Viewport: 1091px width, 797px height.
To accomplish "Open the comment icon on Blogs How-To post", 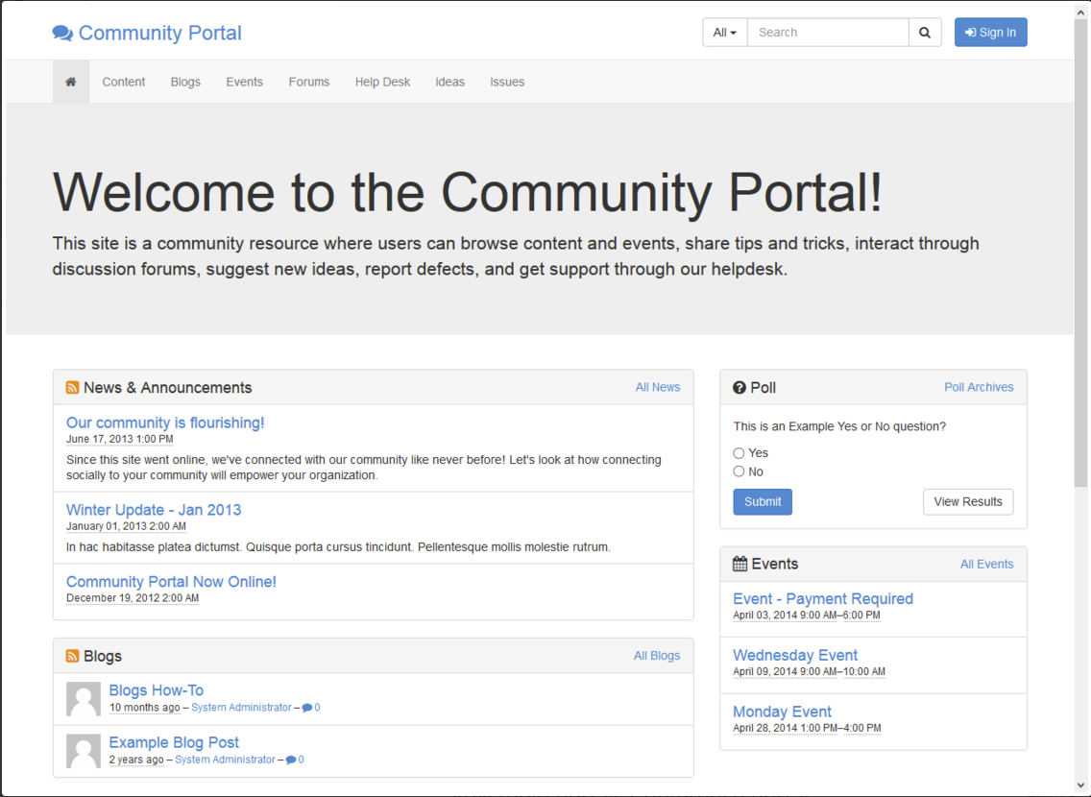I will pyautogui.click(x=305, y=707).
